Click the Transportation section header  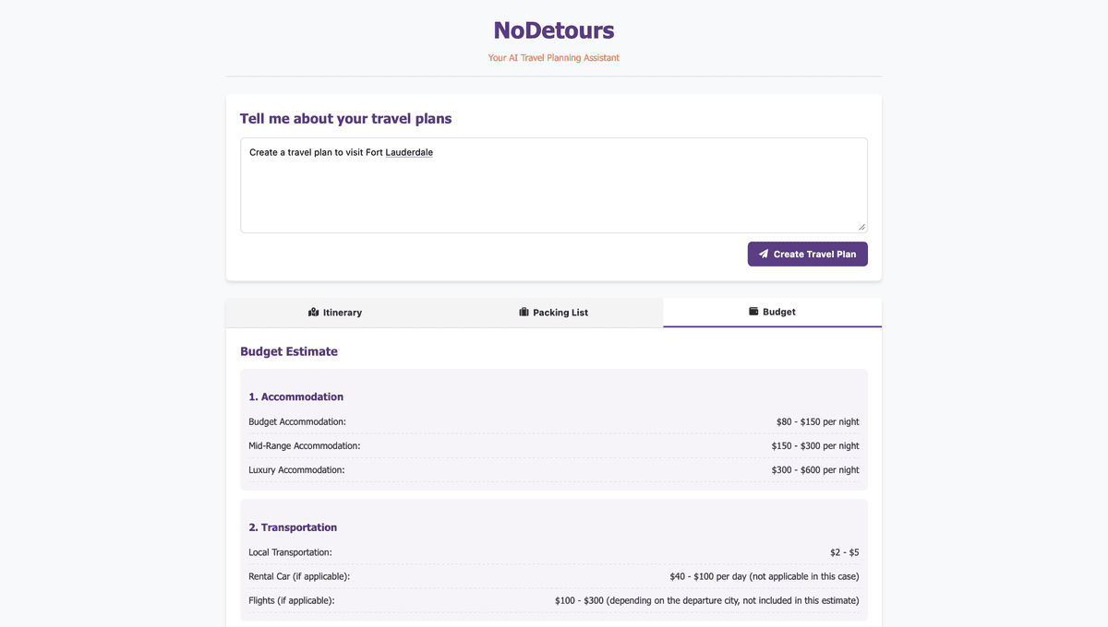pyautogui.click(x=293, y=526)
